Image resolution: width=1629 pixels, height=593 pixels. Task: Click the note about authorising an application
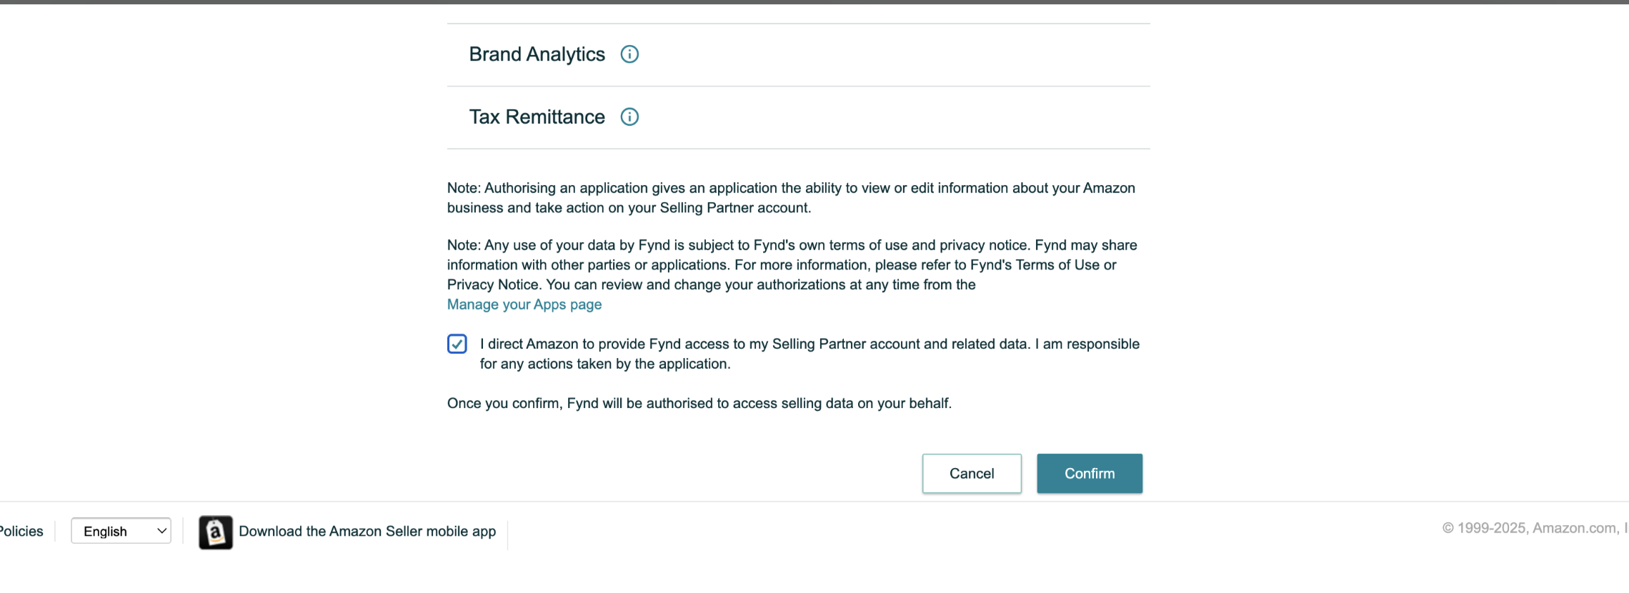(x=790, y=198)
